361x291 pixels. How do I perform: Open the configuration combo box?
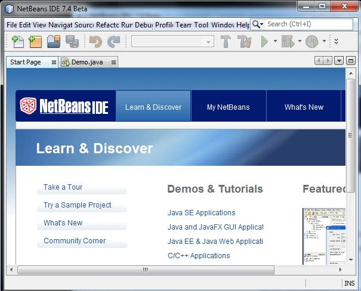click(x=172, y=41)
